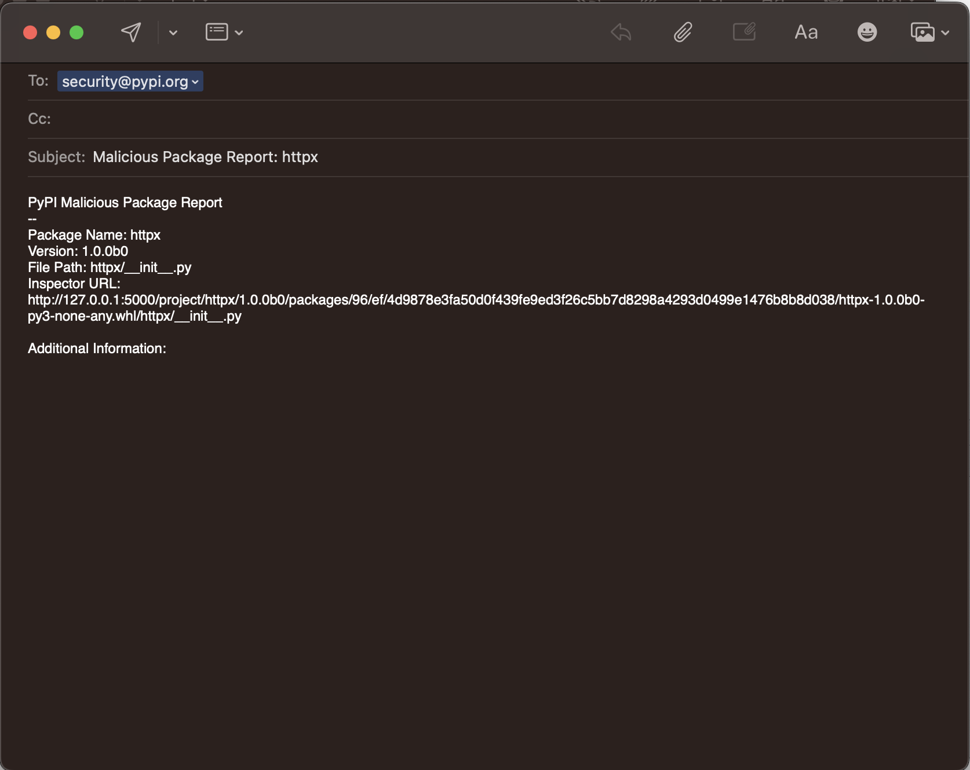This screenshot has height=770, width=970.
Task: Click the 'File Path: httpx/__init__.py' line
Action: coord(110,267)
